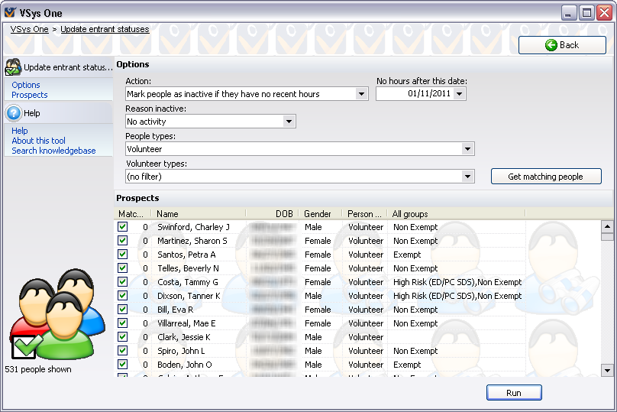Click the blue Help question mark icon
This screenshot has width=617, height=412.
[x=14, y=113]
